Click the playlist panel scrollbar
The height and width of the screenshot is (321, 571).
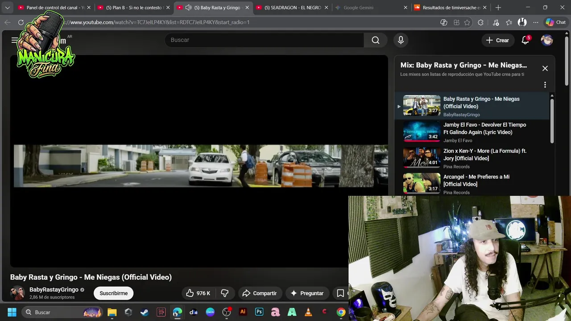[x=552, y=120]
